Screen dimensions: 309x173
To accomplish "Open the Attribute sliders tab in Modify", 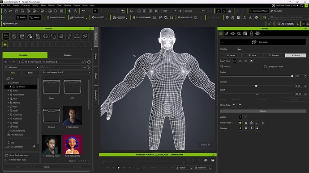I will (x=220, y=33).
